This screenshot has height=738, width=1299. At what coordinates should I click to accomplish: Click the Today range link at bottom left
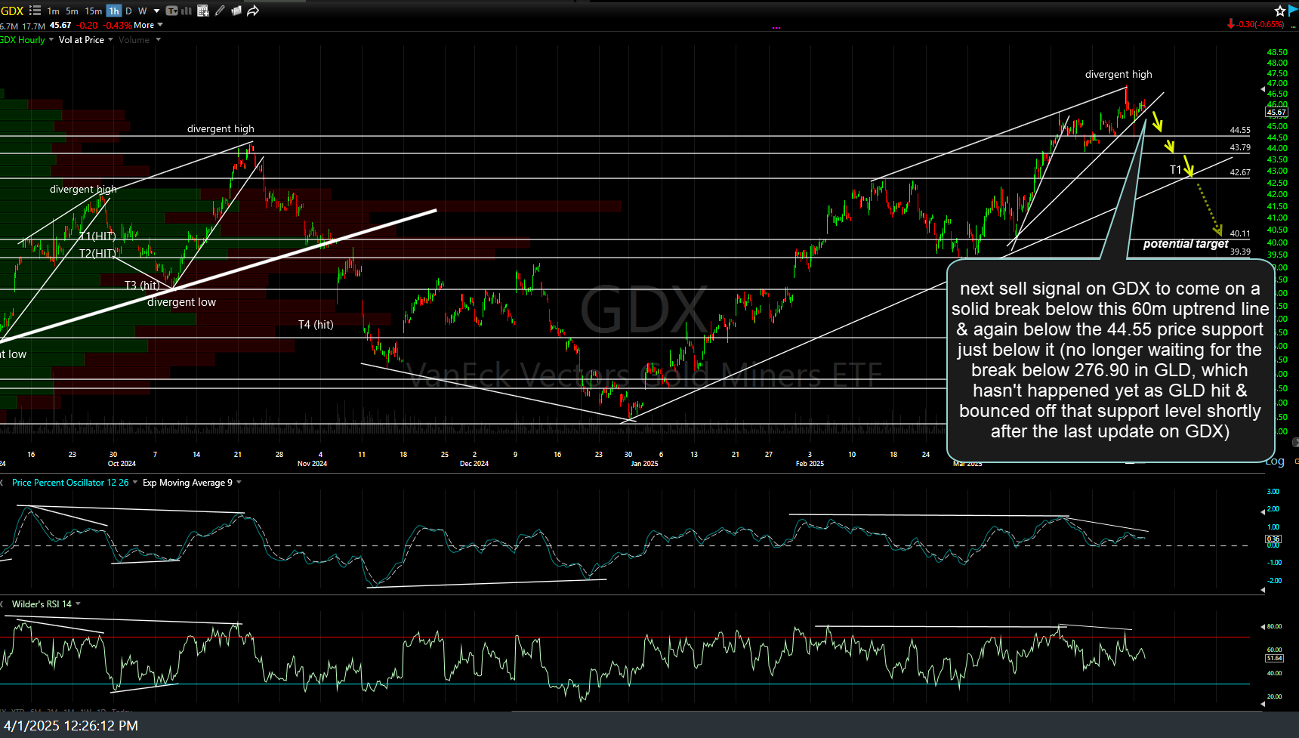click(122, 712)
